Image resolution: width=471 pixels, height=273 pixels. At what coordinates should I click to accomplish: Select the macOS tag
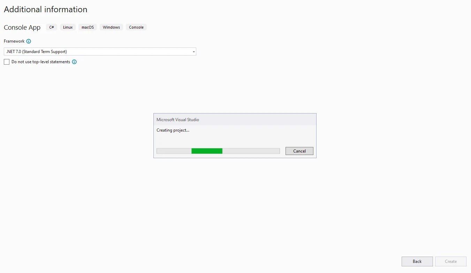[88, 27]
